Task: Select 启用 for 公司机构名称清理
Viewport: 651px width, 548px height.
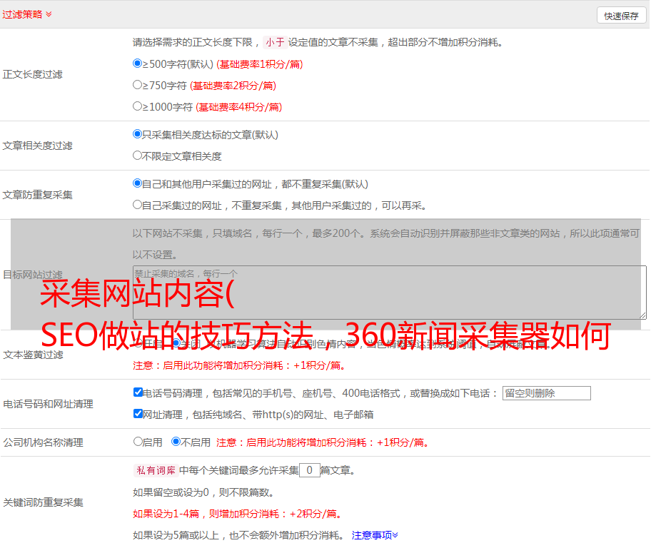Action: [x=138, y=442]
